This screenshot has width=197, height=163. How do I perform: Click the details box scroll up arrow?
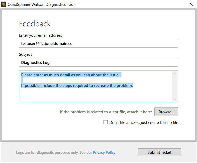tap(175, 74)
